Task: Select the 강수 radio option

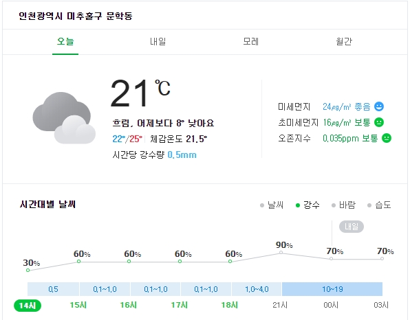Action: [x=307, y=205]
